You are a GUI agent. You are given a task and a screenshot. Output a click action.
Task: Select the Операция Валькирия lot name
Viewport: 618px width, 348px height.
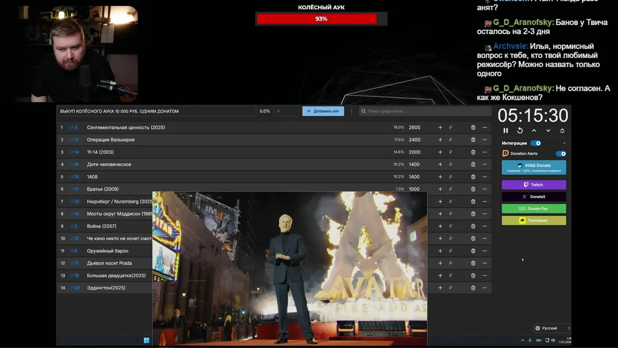[111, 140]
